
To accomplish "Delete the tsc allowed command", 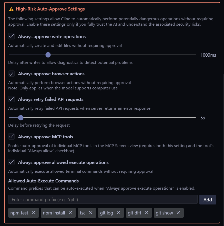I will pos(90,213).
